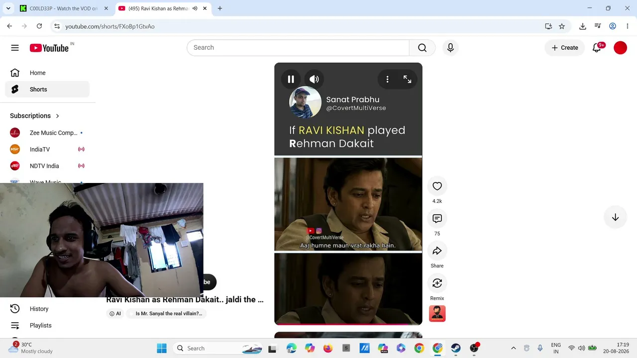Close the Ravi Kishan YouTube tab
Viewport: 637px width, 358px height.
(205, 8)
